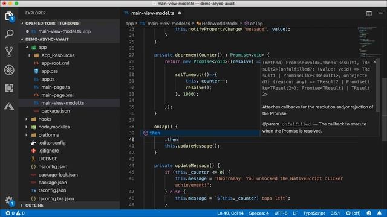
Task: Open the Extensions view
Action: click(9, 88)
